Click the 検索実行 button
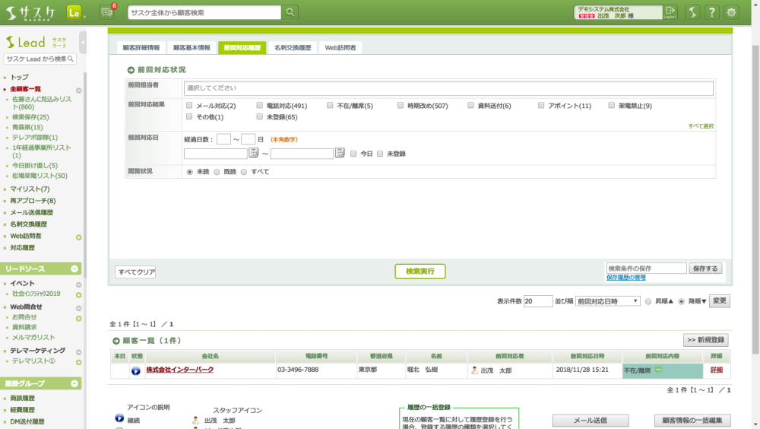The image size is (760, 429). point(420,272)
